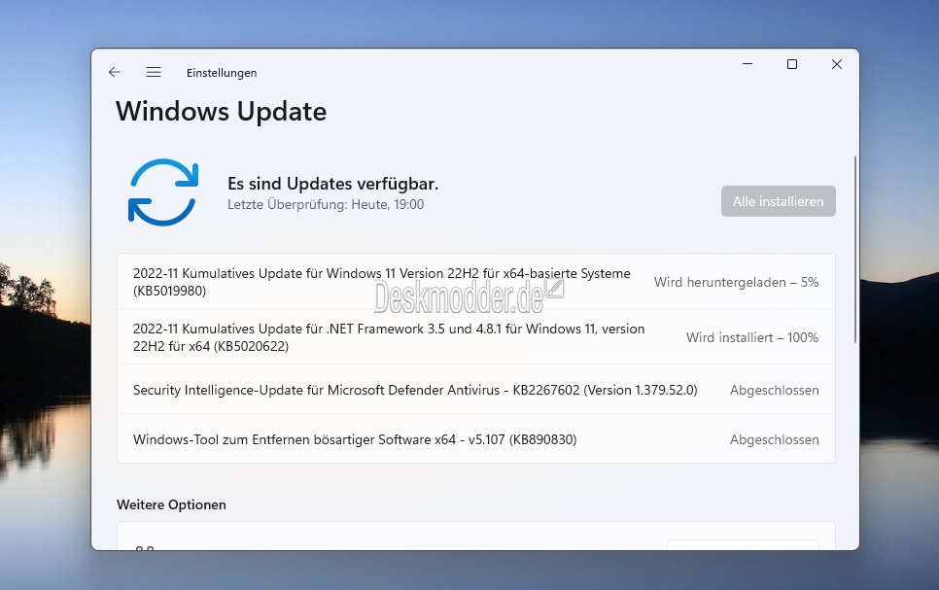939x590 pixels.
Task: Click the 'Wird heruntergeladen – 5%' status
Action: (736, 282)
